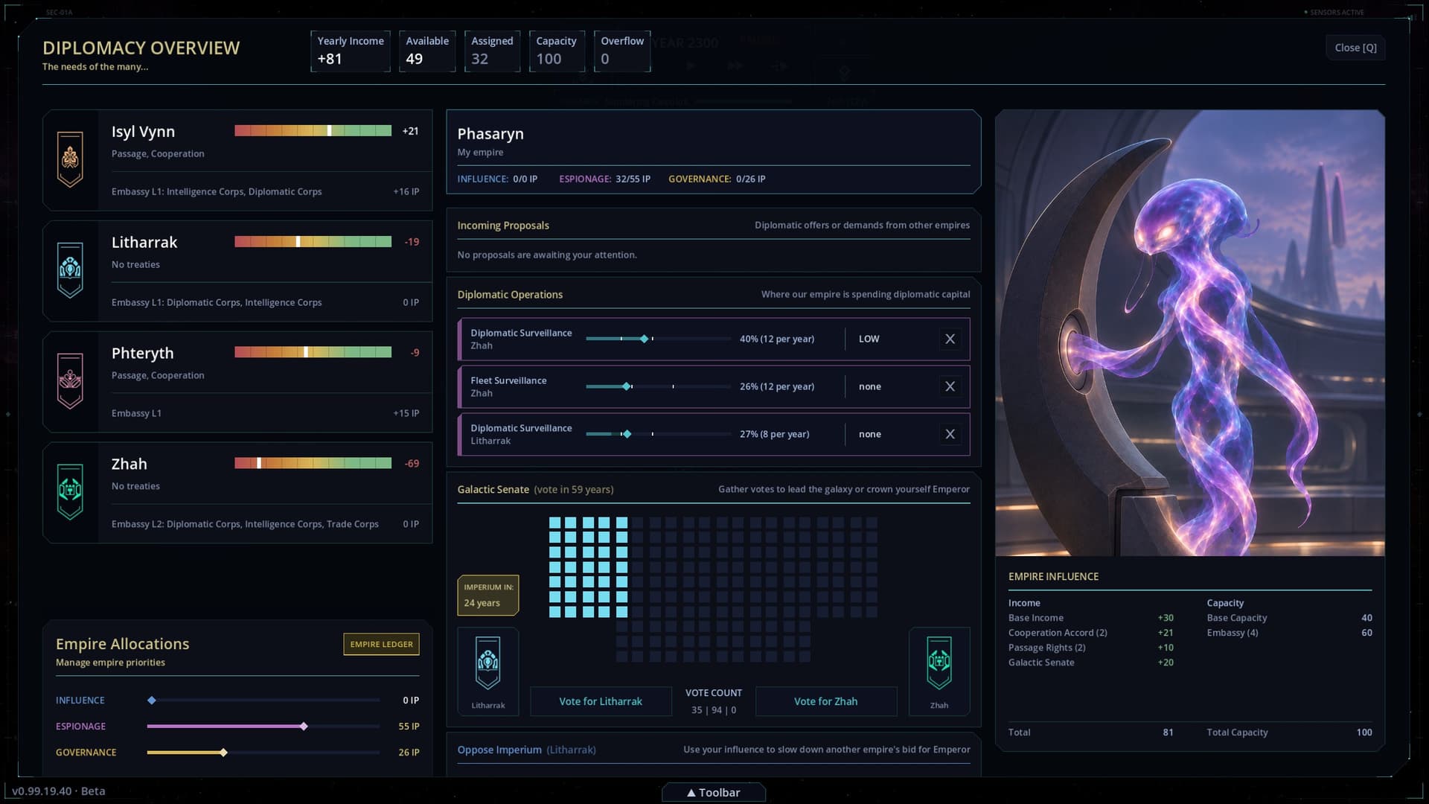Click the Litharrak relations bar
This screenshot has width=1429, height=804.
313,242
